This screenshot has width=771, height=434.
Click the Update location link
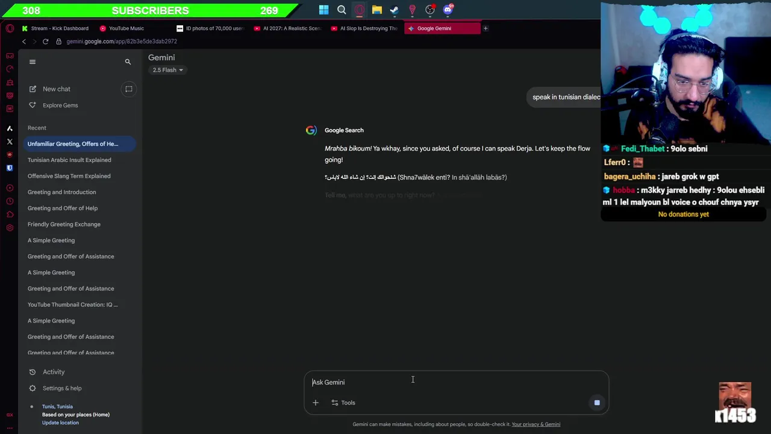coord(60,423)
